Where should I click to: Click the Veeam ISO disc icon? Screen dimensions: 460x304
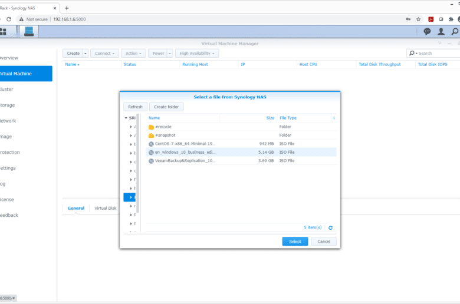click(151, 161)
